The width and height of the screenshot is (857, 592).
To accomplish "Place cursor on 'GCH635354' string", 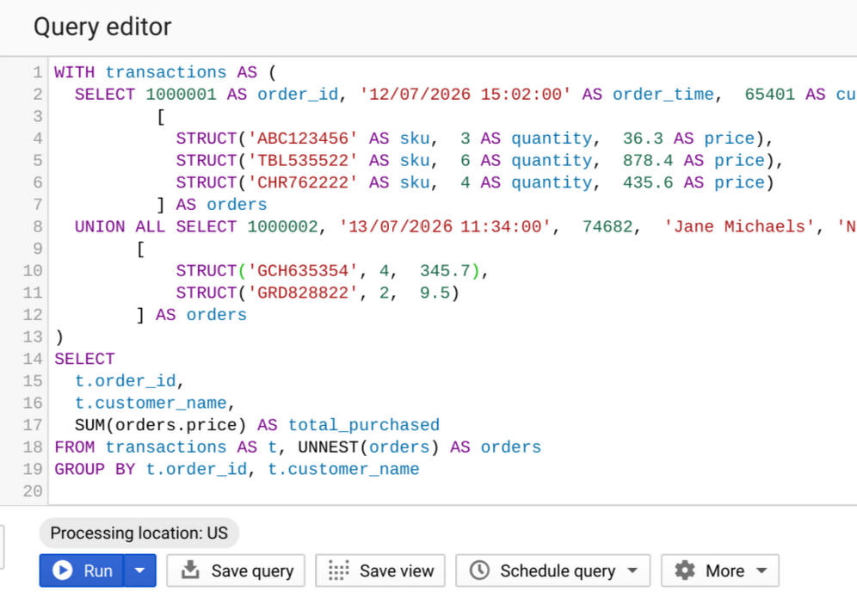I will 302,270.
